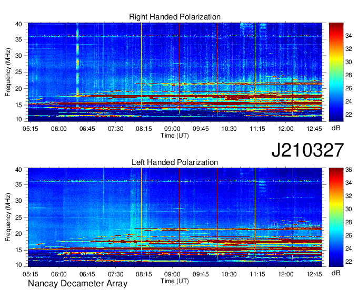This screenshot has height=290, width=358.
Task: Select the 11:15 time tick on the right-handed plot
Action: (x=257, y=129)
